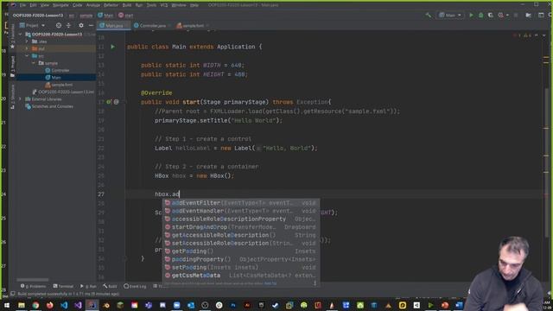Open File Explorer from the taskbar
Image resolution: width=553 pixels, height=311 pixels.
pyautogui.click(x=22, y=305)
